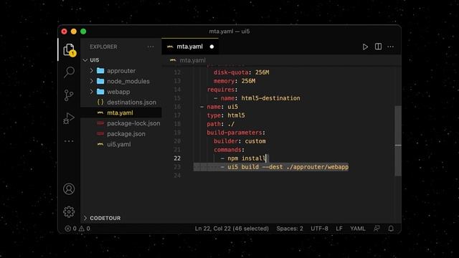The width and height of the screenshot is (459, 258).
Task: Open the Accounts icon
Action: pyautogui.click(x=69, y=189)
